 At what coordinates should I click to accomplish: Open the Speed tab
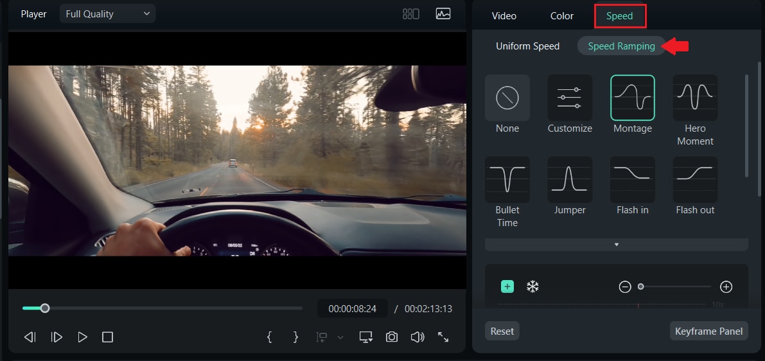(x=620, y=16)
